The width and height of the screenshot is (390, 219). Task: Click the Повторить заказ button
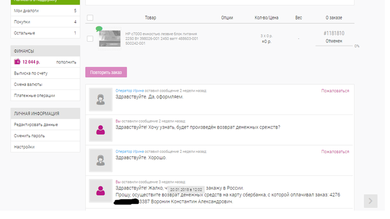coord(106,72)
